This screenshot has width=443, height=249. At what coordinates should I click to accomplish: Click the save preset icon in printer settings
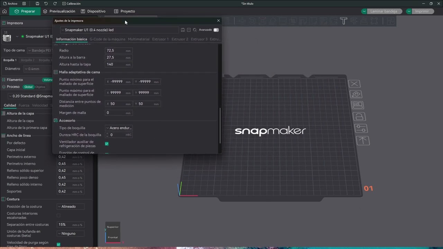(x=183, y=30)
